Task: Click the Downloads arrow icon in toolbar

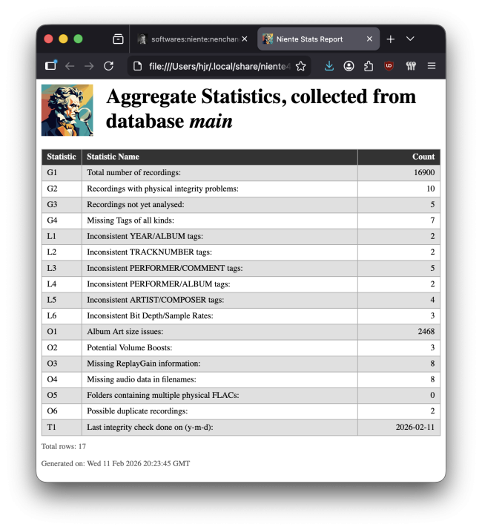Action: 329,66
